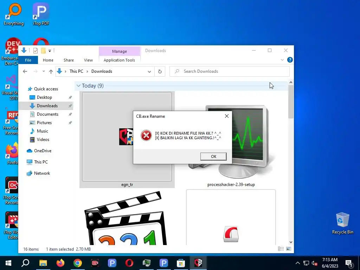The image size is (360, 270).
Task: Open Google Chrome from the taskbar
Action: coord(78,263)
